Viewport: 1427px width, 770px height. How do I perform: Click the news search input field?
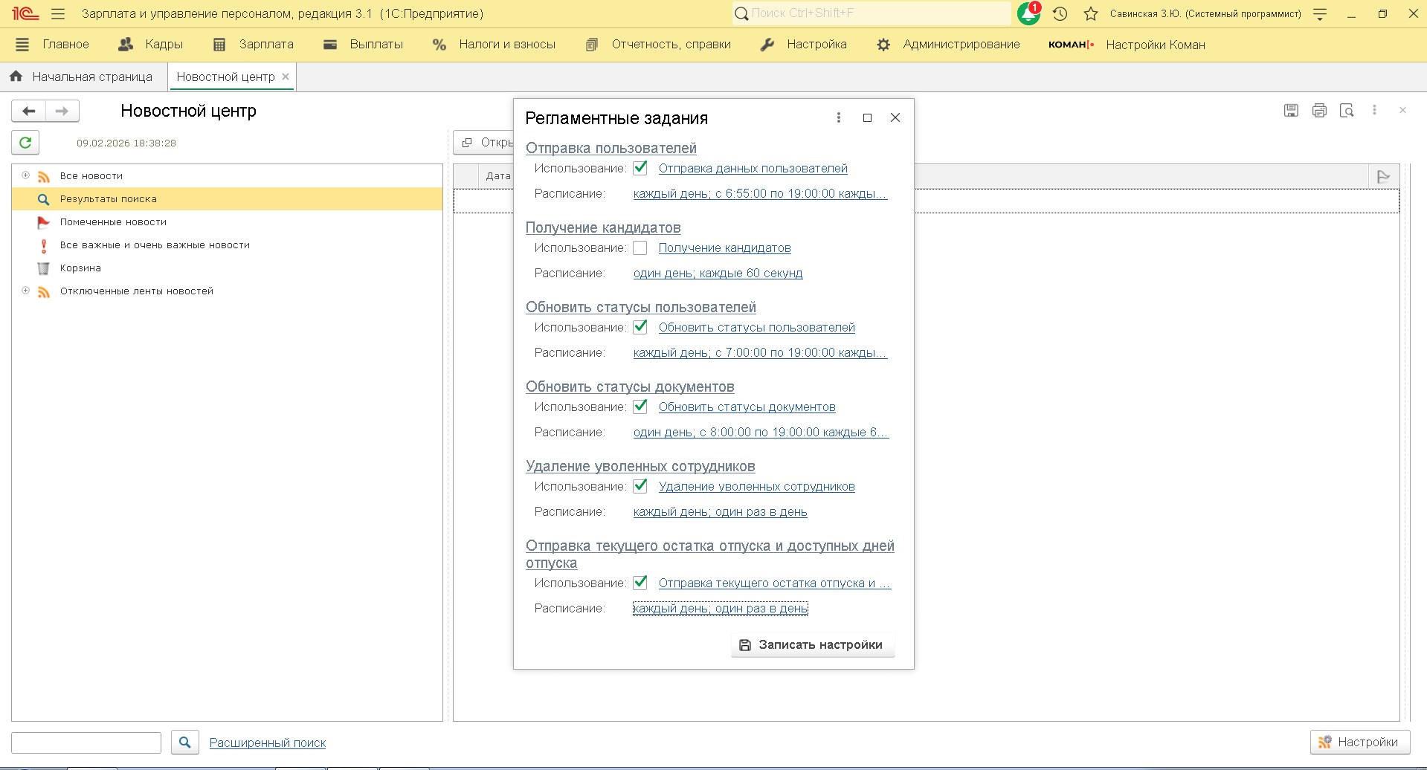86,742
